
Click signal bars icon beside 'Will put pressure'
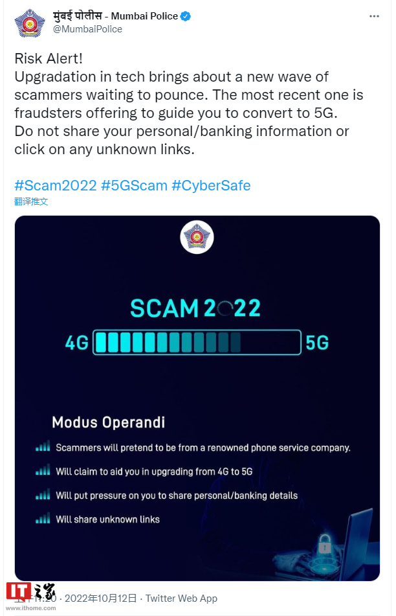[43, 495]
